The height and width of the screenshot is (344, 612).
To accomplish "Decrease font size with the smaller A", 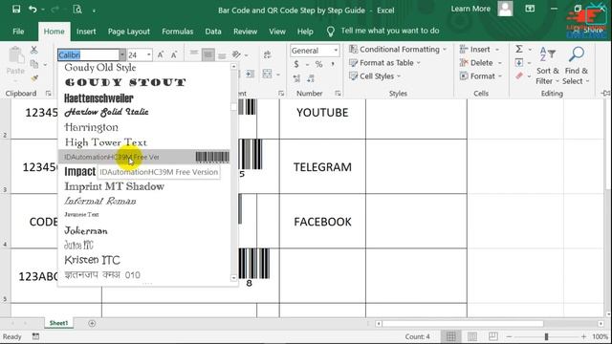I will pos(174,55).
